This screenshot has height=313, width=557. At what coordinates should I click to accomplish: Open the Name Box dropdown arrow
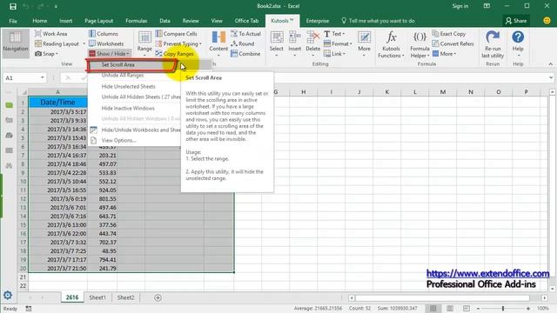click(43, 77)
